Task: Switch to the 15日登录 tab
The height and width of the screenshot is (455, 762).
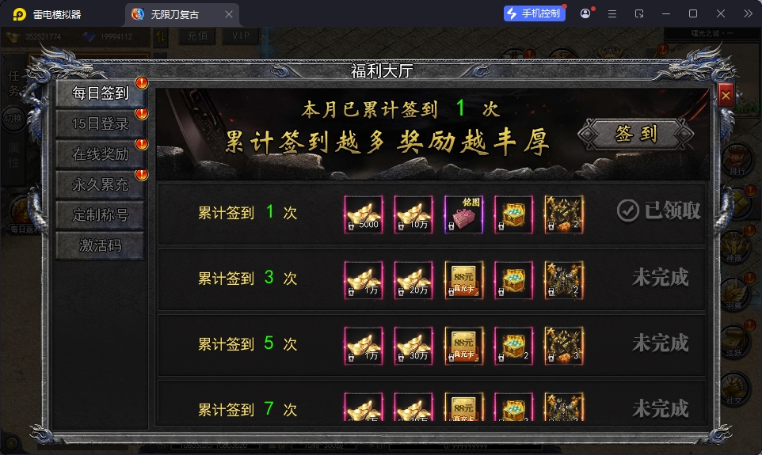Action: (x=100, y=123)
